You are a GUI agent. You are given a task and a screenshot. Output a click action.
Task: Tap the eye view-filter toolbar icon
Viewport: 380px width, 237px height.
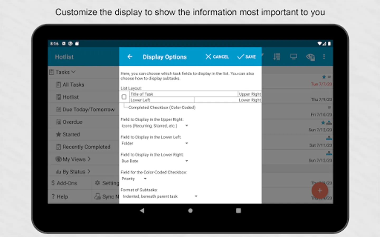coord(310,57)
